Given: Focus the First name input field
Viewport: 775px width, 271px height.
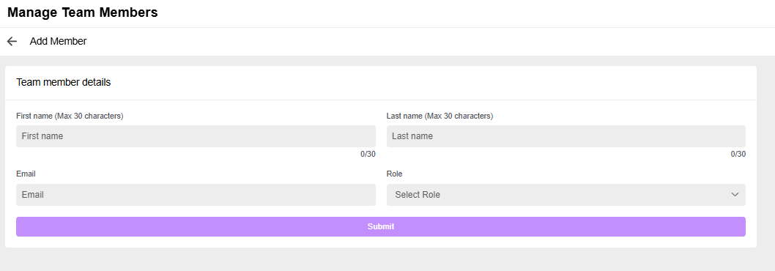Looking at the screenshot, I should point(196,136).
